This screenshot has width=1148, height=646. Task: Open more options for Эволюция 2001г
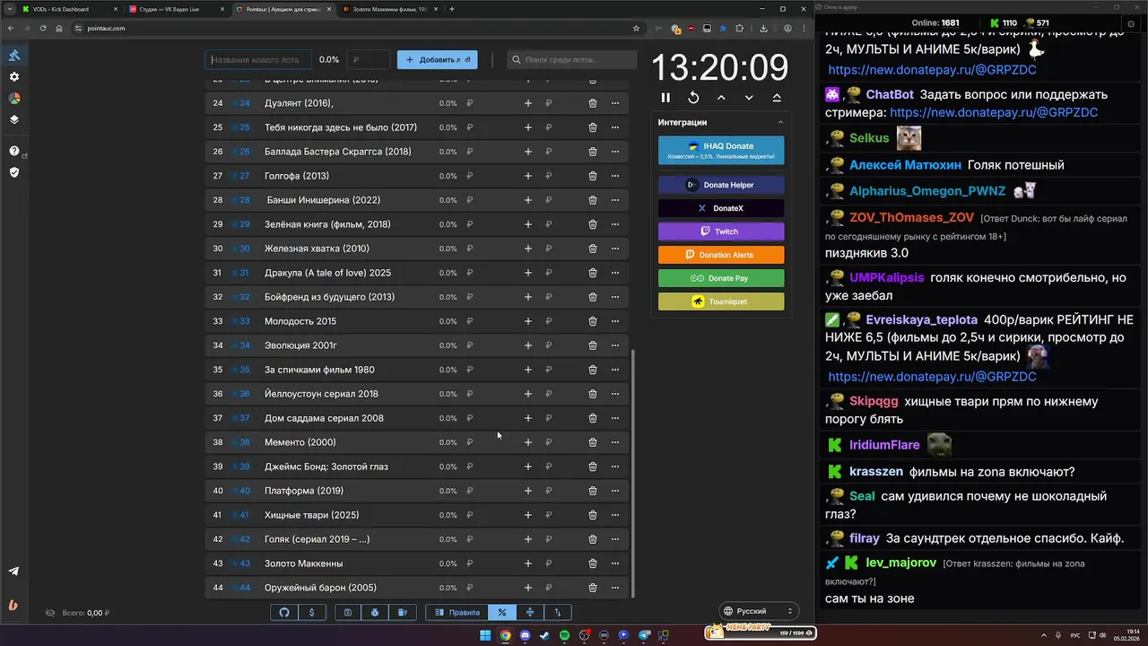tap(615, 345)
